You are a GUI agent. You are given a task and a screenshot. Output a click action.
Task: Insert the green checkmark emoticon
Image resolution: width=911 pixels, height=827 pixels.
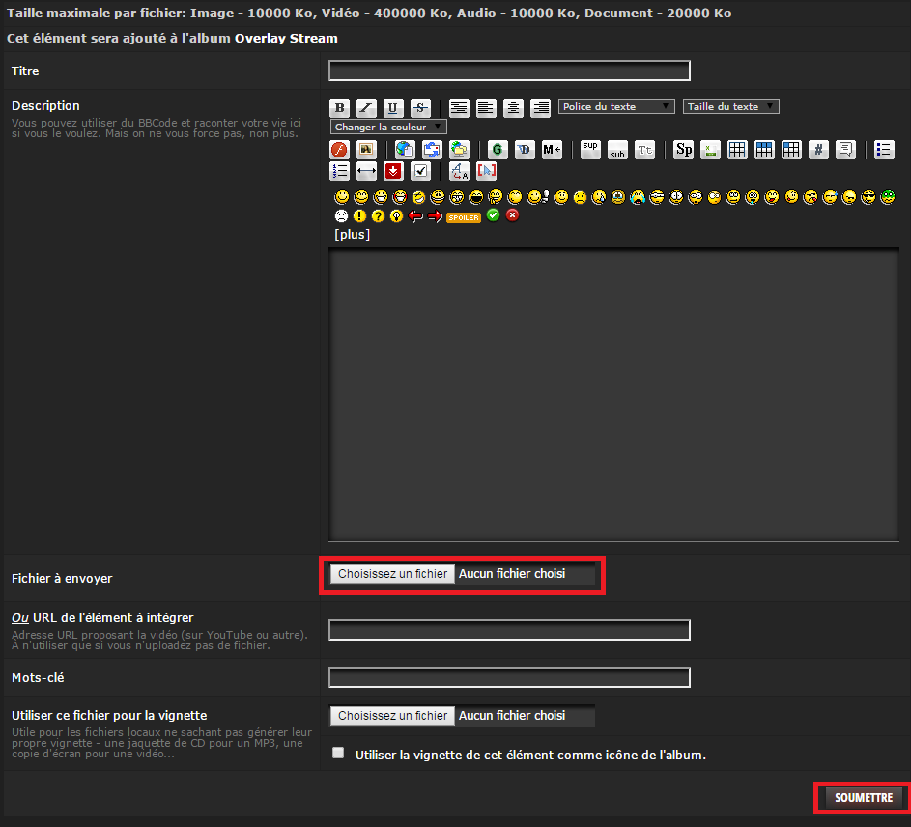pyautogui.click(x=494, y=215)
